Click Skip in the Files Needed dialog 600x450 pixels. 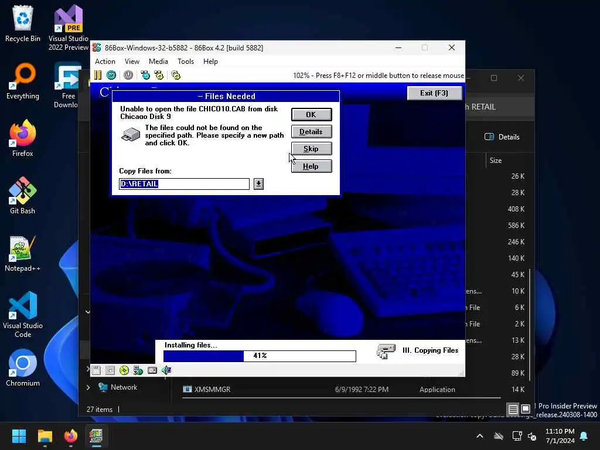(312, 149)
